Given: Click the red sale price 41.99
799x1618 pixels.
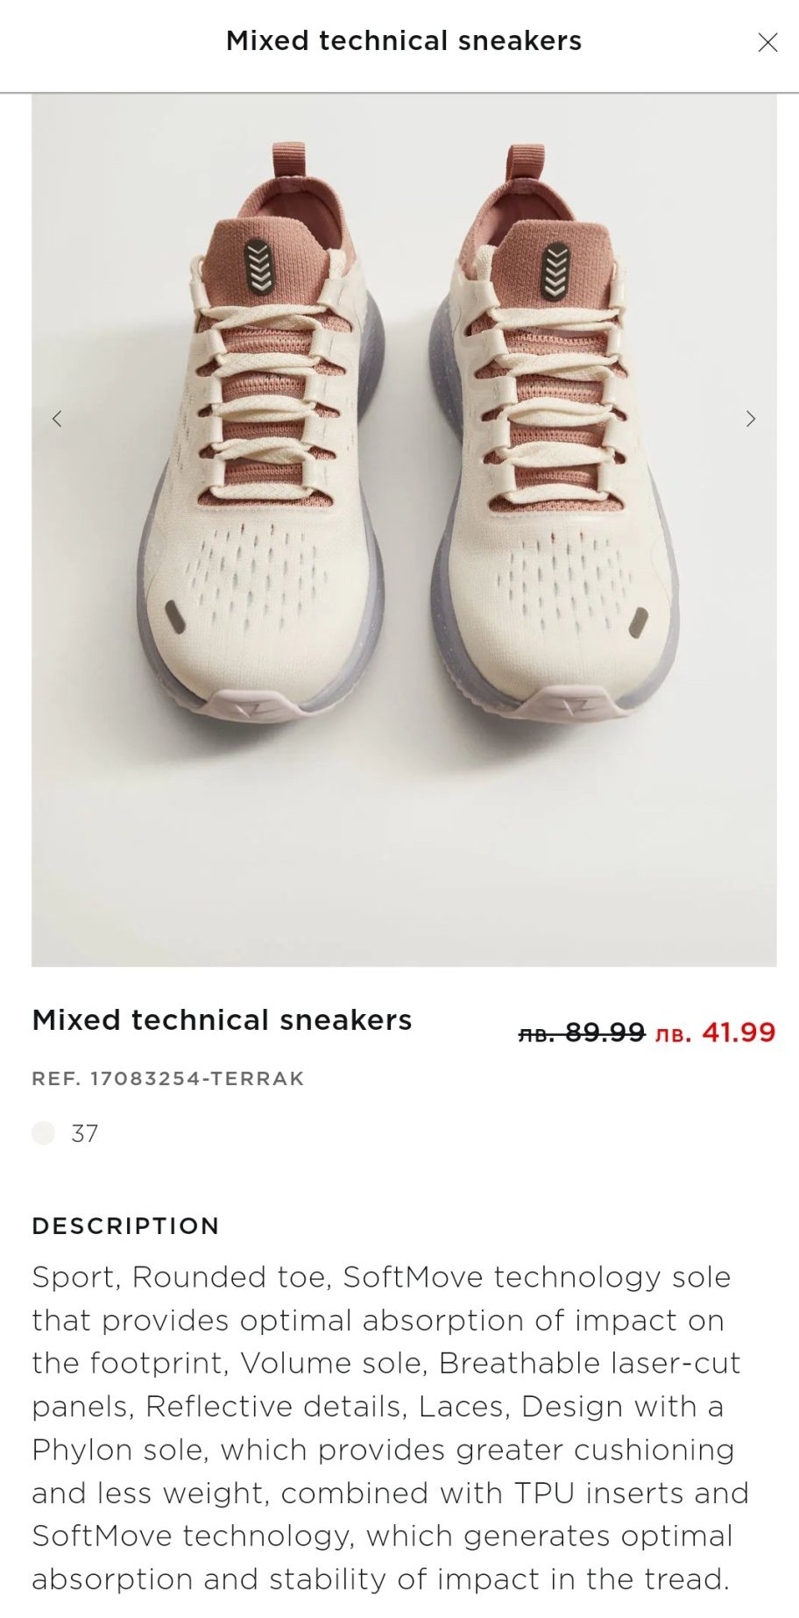Looking at the screenshot, I should click(x=716, y=1033).
